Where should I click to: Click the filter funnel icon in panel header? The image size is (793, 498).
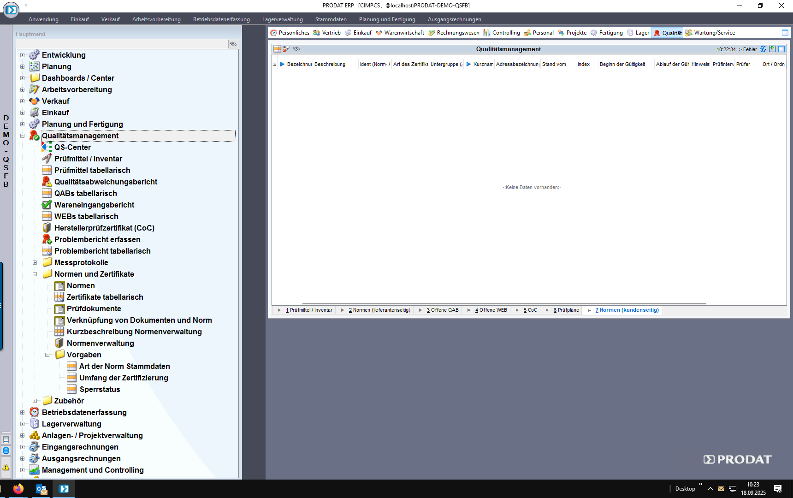[x=286, y=49]
